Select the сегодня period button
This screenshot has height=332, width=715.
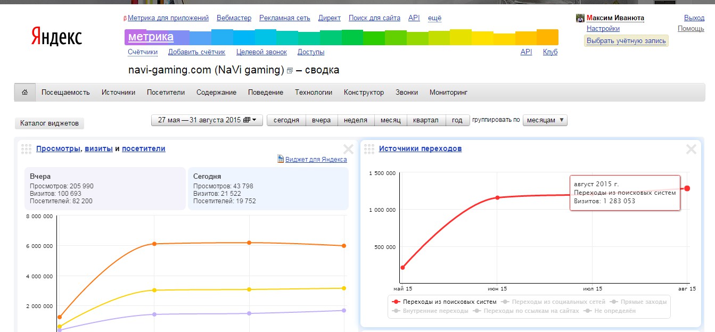pos(286,120)
